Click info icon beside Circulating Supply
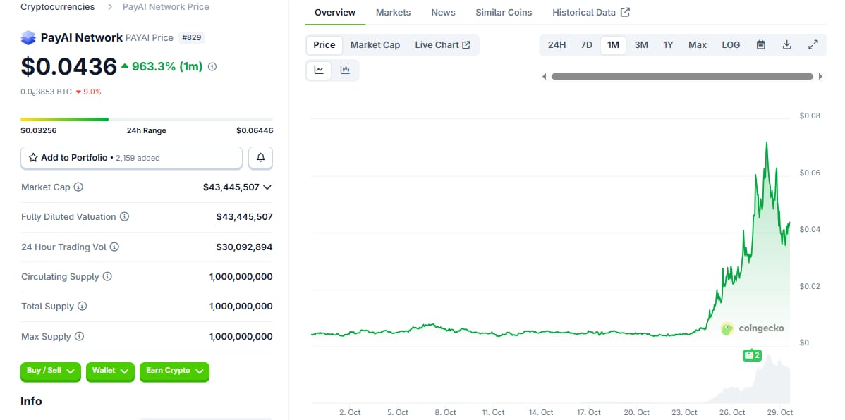 (107, 277)
